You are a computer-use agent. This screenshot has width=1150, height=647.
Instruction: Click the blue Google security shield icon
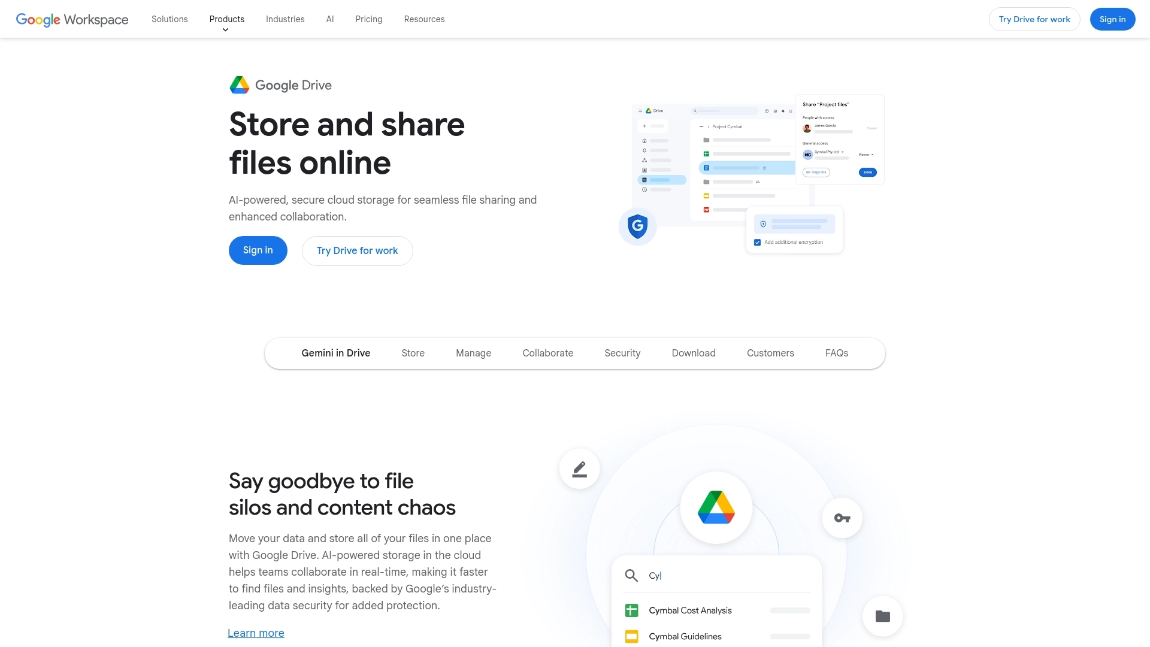click(x=637, y=226)
